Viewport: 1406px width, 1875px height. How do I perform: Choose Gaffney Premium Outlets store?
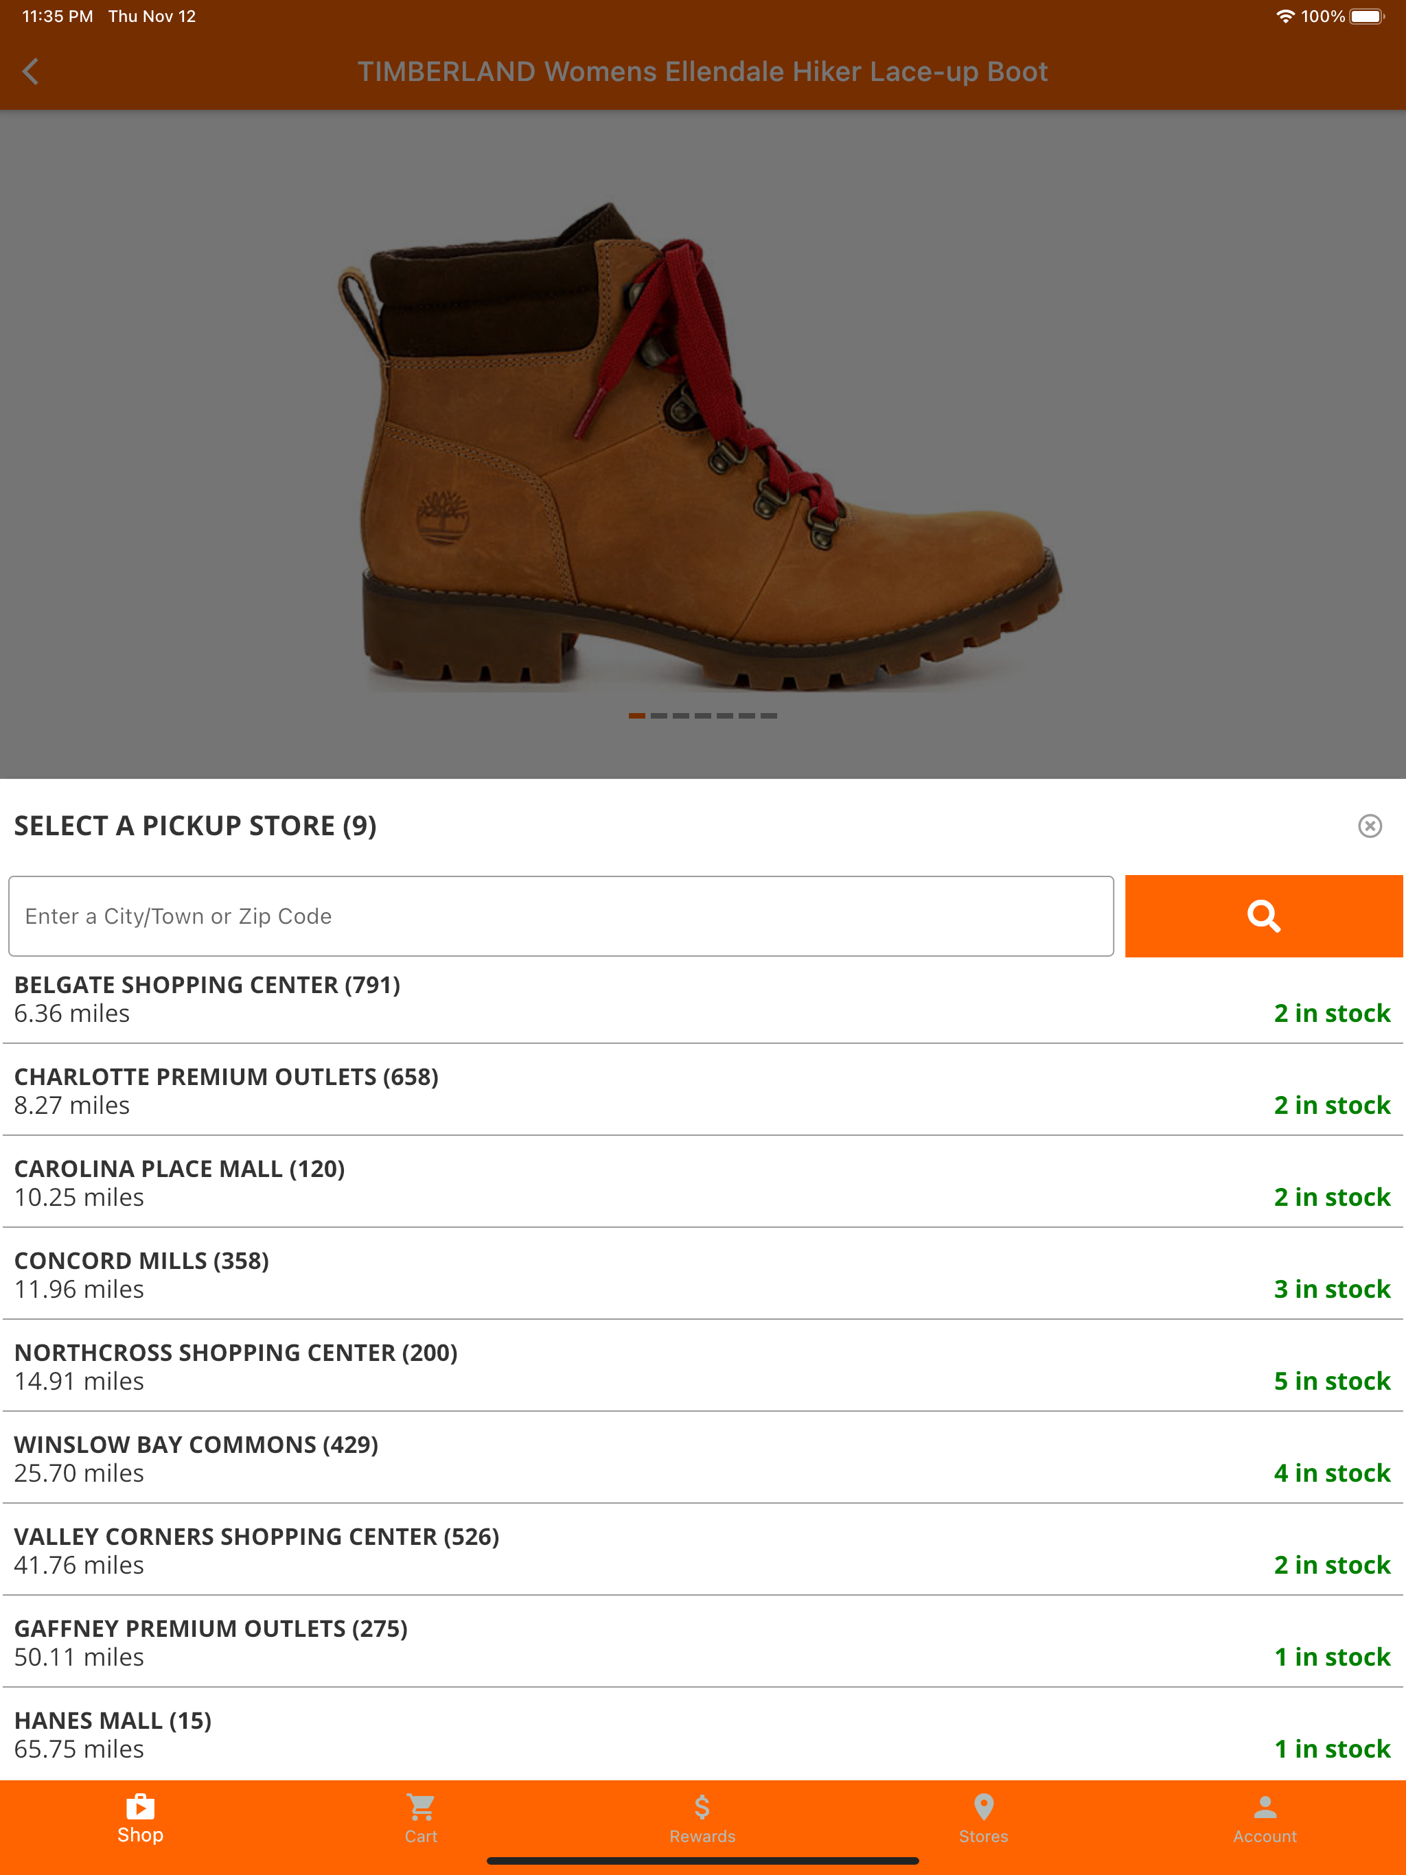702,1642
